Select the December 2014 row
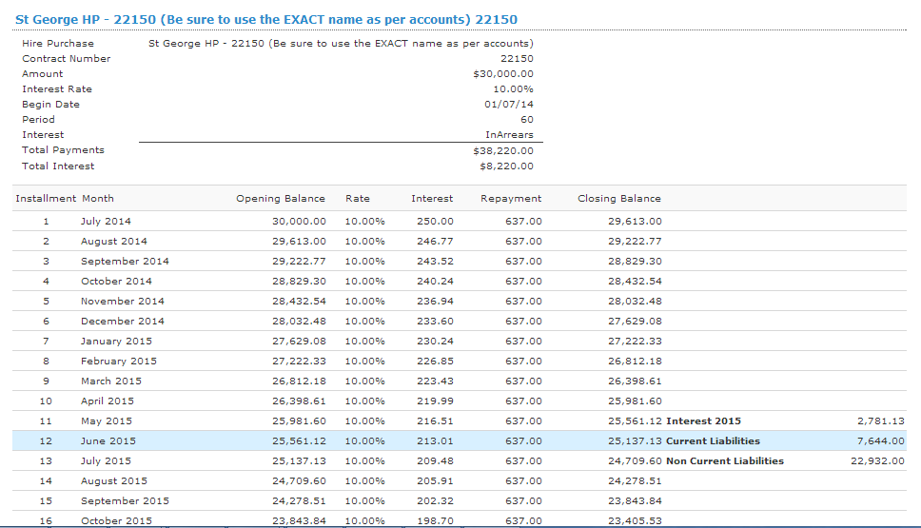 coord(460,322)
